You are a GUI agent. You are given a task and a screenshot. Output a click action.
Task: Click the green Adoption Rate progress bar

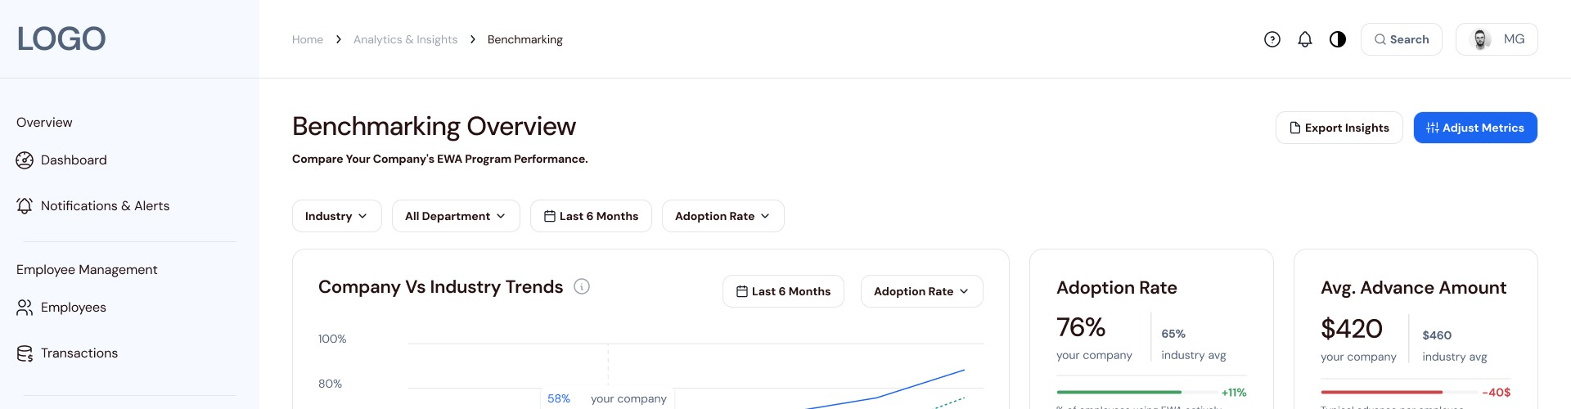[x=1119, y=392]
